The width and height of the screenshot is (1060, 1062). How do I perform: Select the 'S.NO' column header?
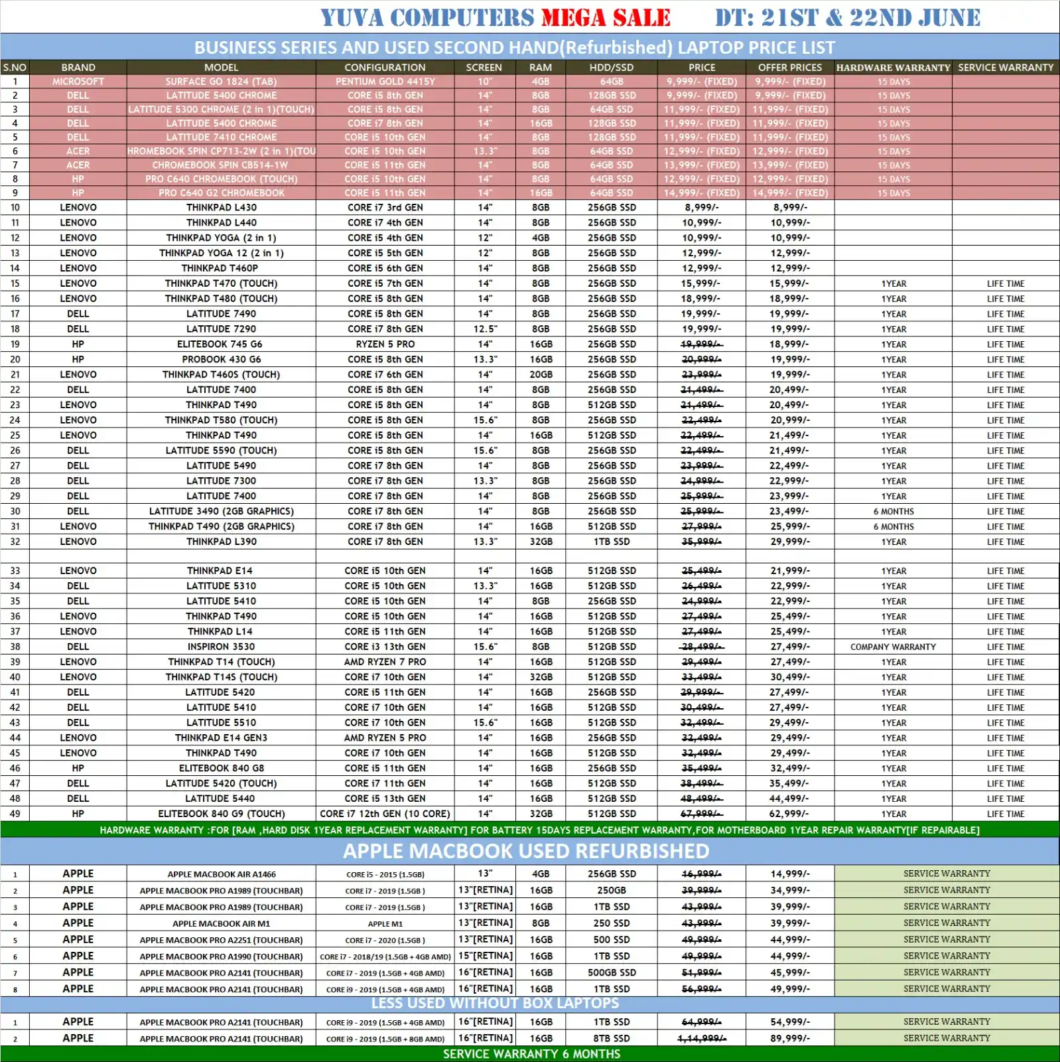click(x=15, y=68)
